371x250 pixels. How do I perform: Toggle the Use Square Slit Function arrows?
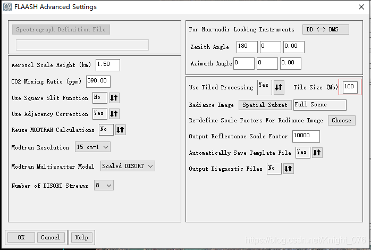(x=114, y=98)
